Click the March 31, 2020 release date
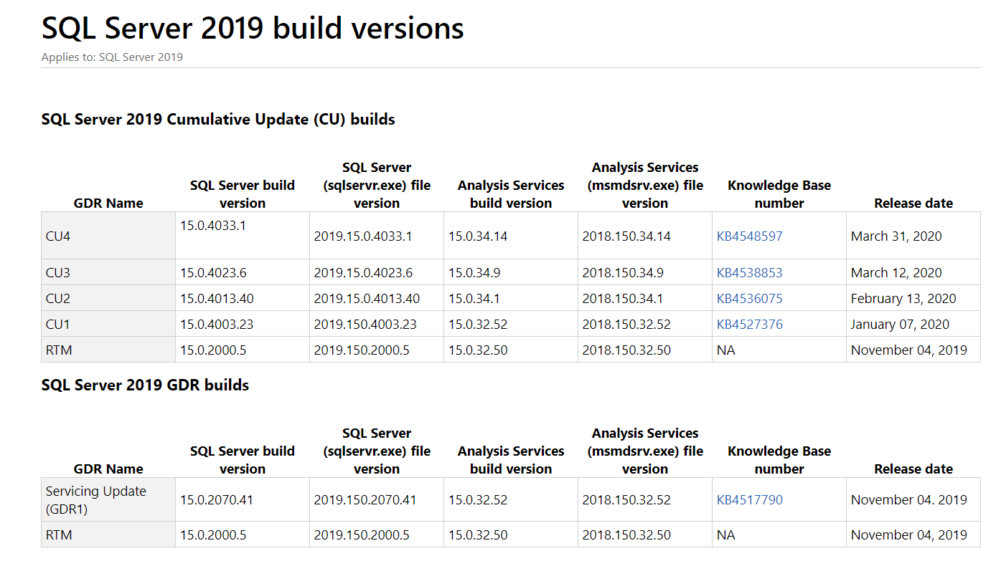 pyautogui.click(x=896, y=236)
